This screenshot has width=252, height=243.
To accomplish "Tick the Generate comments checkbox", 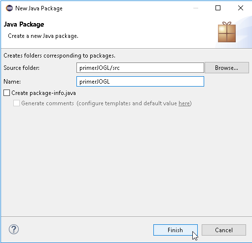I will (x=16, y=103).
